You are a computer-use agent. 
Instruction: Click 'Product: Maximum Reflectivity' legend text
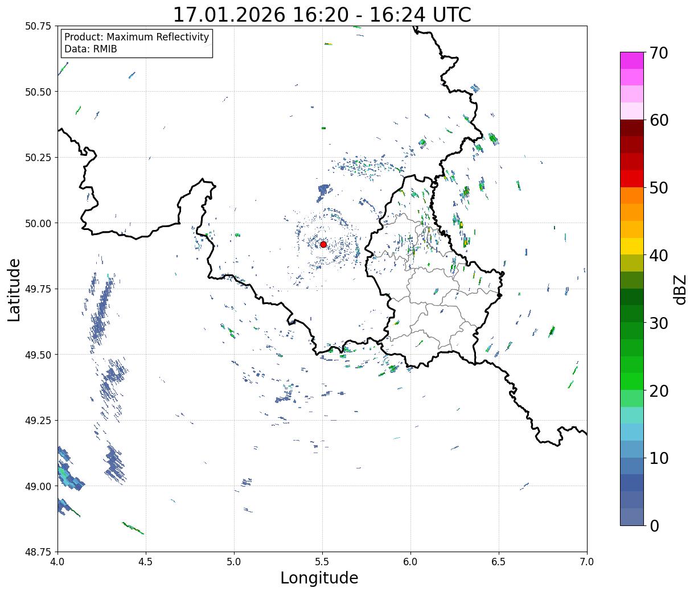[137, 37]
